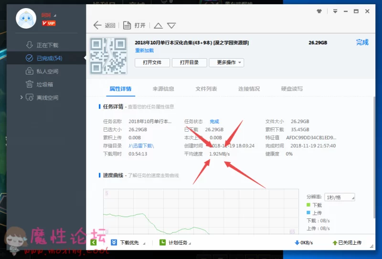Switch to the 硬盘读写 tab
Screen dimensions: 382x259
(292, 89)
